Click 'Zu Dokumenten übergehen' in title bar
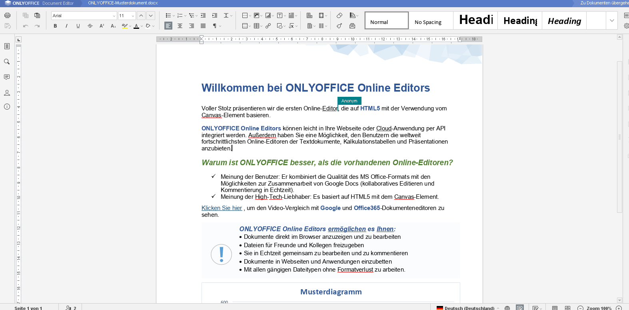This screenshot has height=310, width=629. [604, 3]
